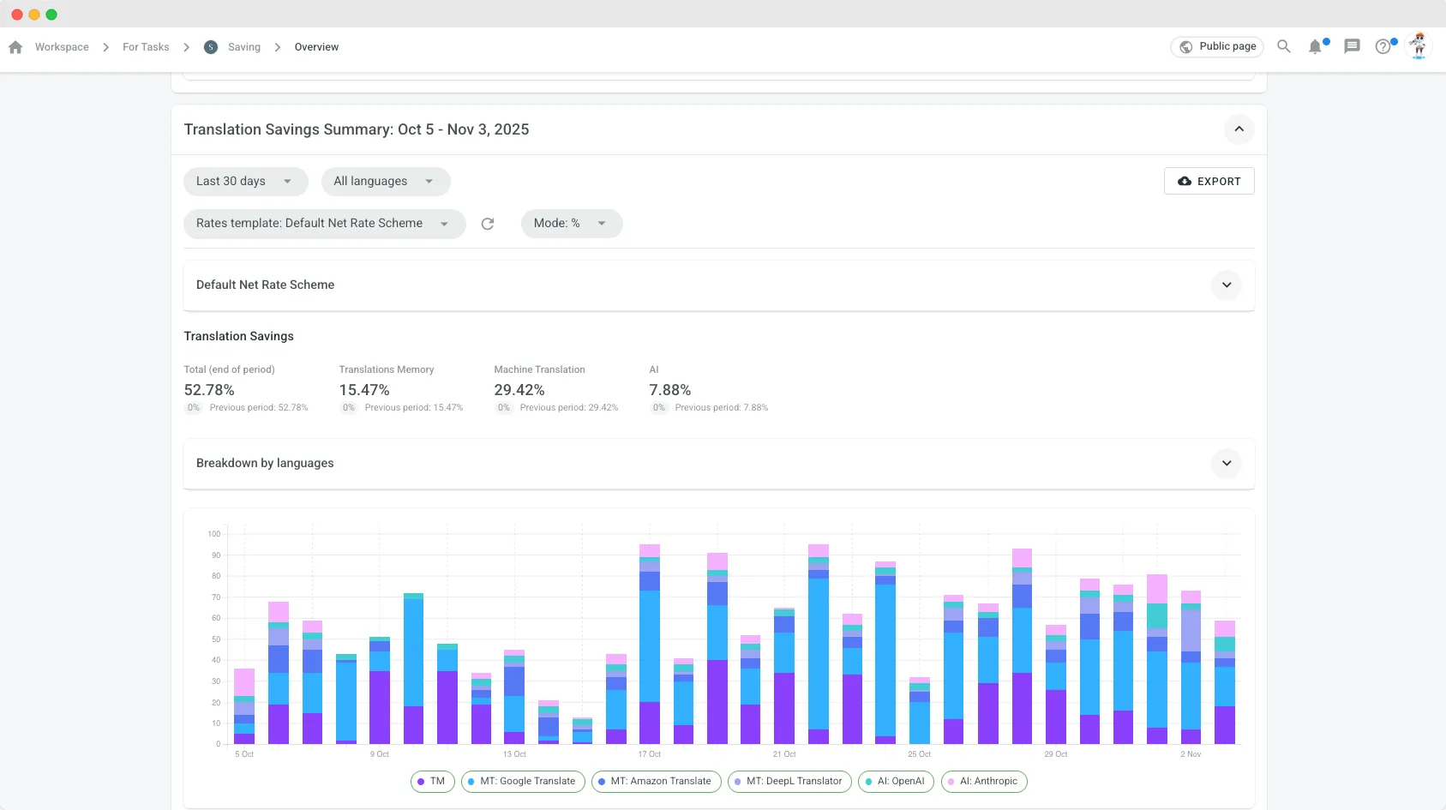
Task: Click the refresh rates icon
Action: coord(488,224)
